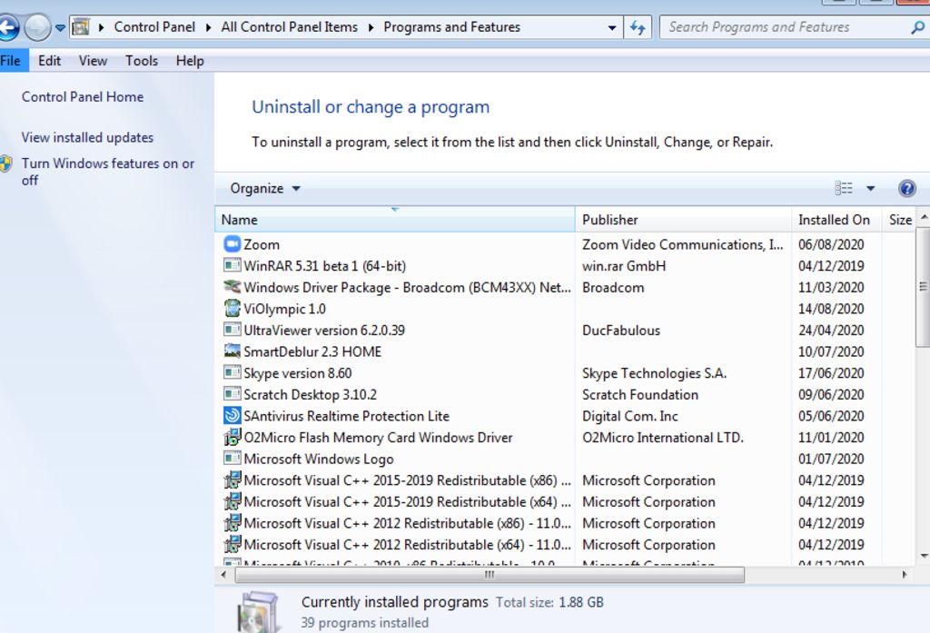Click the Control Panel icon in address bar
930x633 pixels.
tap(81, 27)
